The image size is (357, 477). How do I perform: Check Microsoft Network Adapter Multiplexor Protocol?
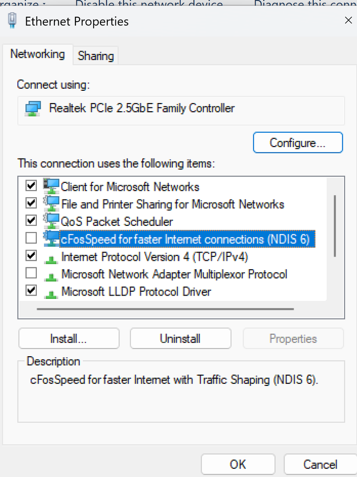(31, 274)
